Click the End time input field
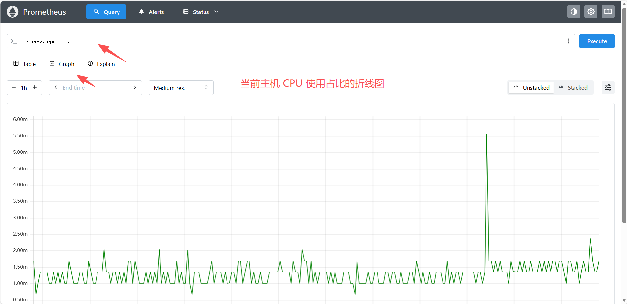The height and width of the screenshot is (304, 627). pyautogui.click(x=95, y=88)
